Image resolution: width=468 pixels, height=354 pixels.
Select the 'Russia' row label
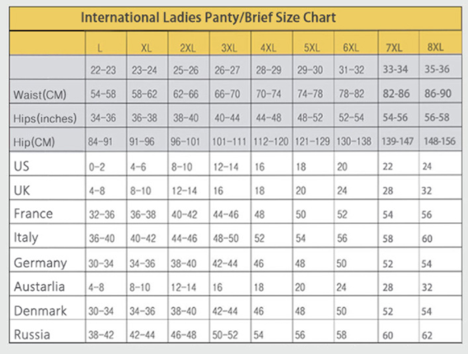tap(32, 334)
